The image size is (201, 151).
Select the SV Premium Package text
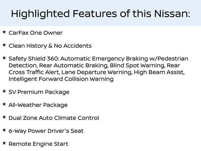(39, 92)
